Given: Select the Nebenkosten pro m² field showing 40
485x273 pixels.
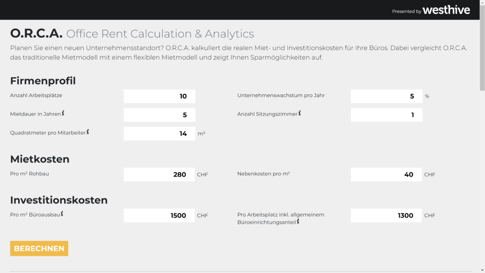Looking at the screenshot, I should (x=386, y=174).
